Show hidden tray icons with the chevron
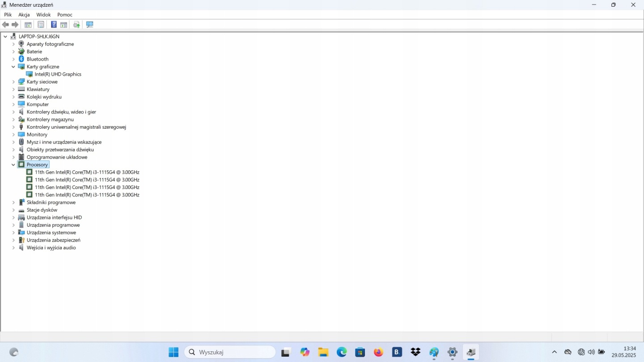This screenshot has width=644, height=362. [555, 352]
